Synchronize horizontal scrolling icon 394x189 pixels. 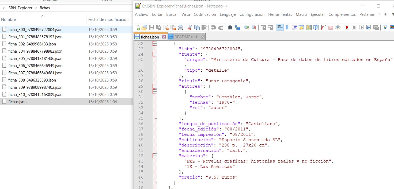[x=271, y=27]
